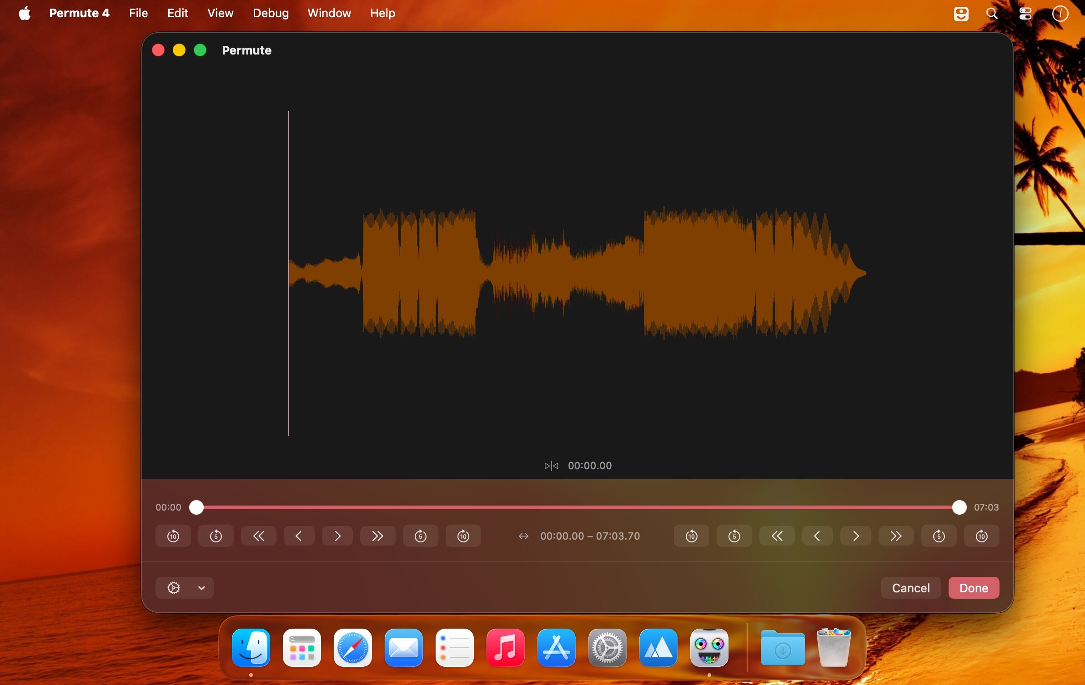Move trim end back 5 seconds

pos(734,536)
